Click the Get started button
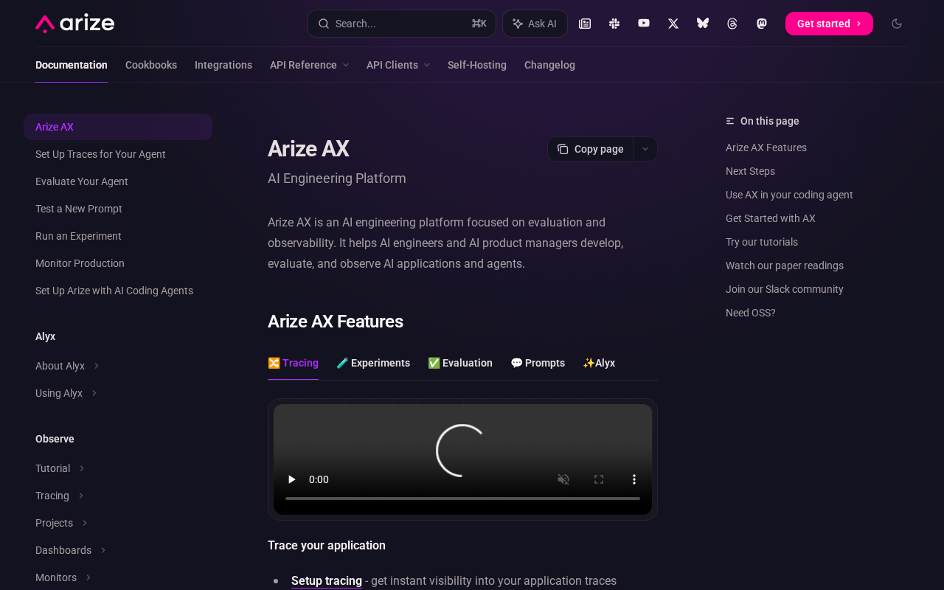944x590 pixels. (829, 24)
